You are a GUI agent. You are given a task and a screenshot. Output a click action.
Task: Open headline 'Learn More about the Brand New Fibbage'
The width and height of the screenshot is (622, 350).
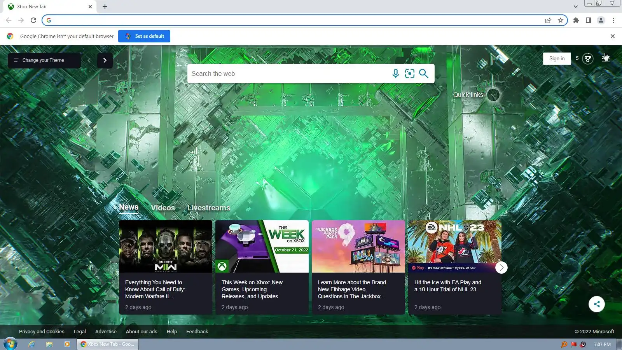[352, 289]
